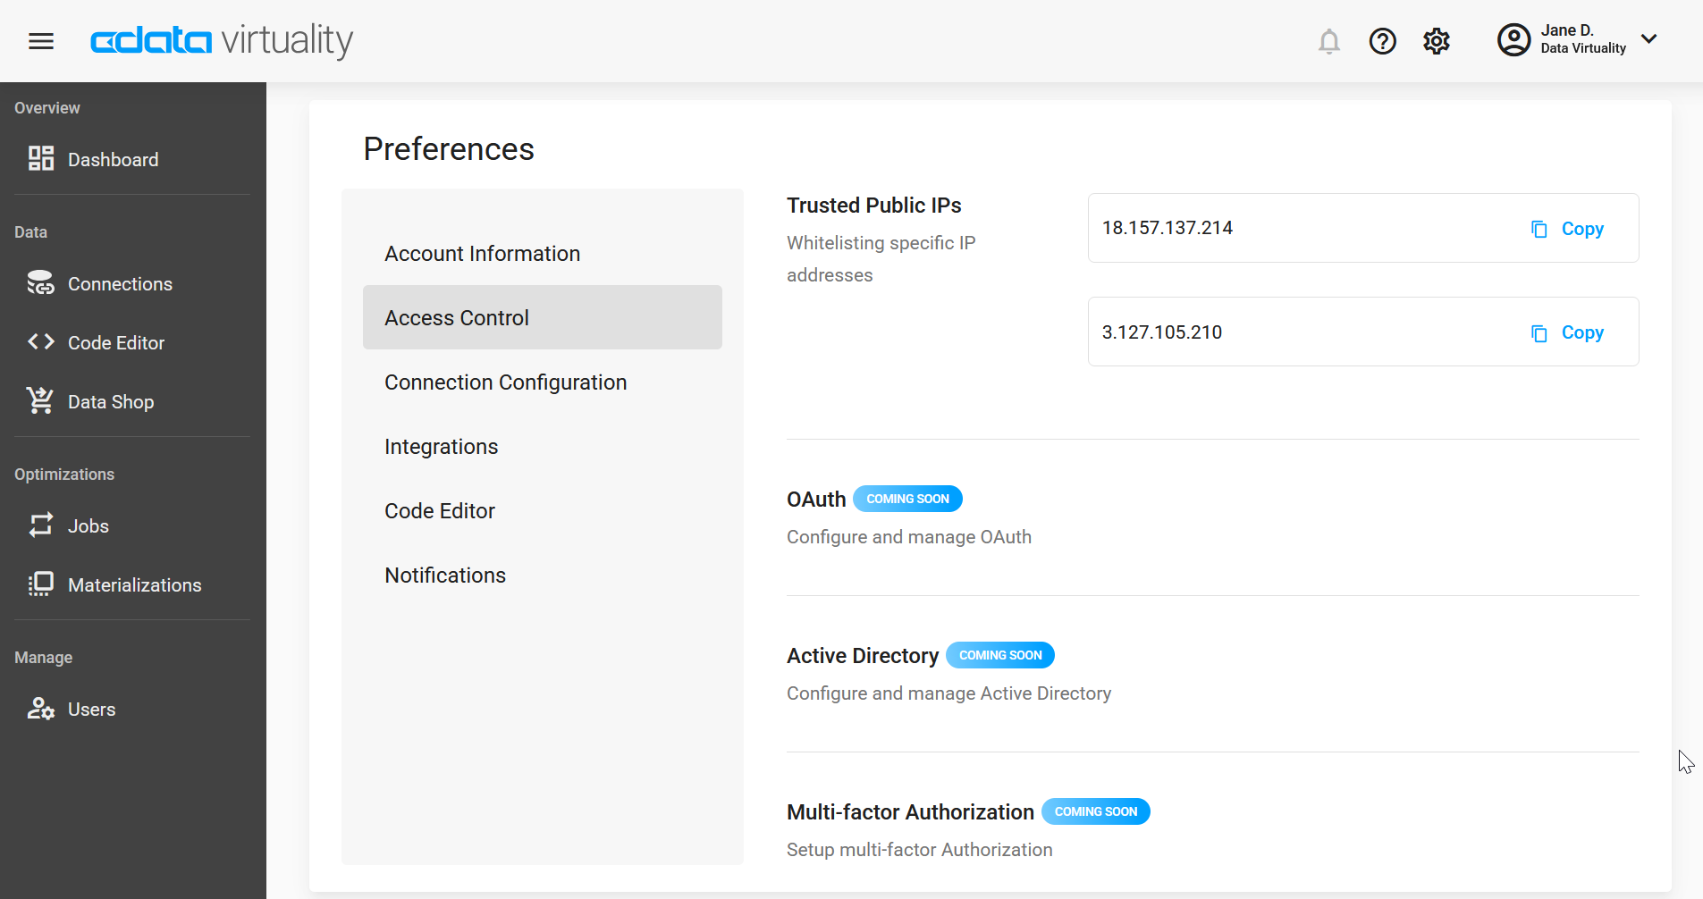Select the Data Shop cart icon

(41, 400)
